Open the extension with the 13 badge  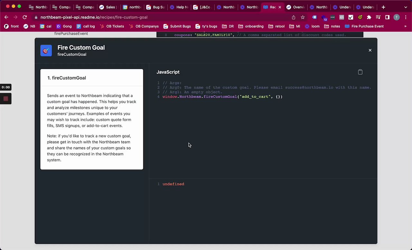[x=324, y=17]
